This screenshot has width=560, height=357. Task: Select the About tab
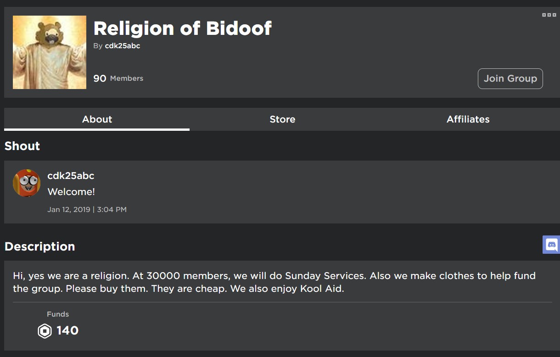pyautogui.click(x=97, y=119)
